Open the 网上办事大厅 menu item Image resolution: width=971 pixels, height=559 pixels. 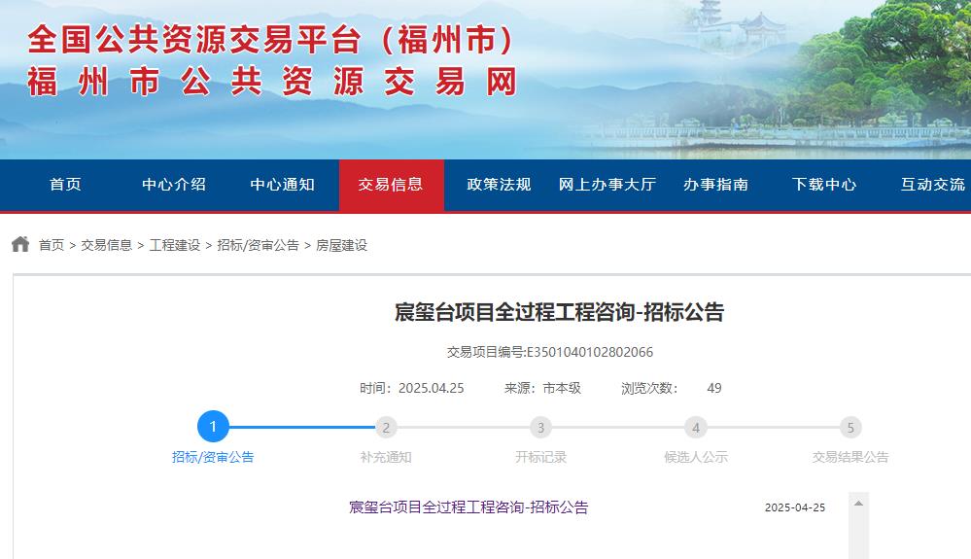tap(607, 185)
